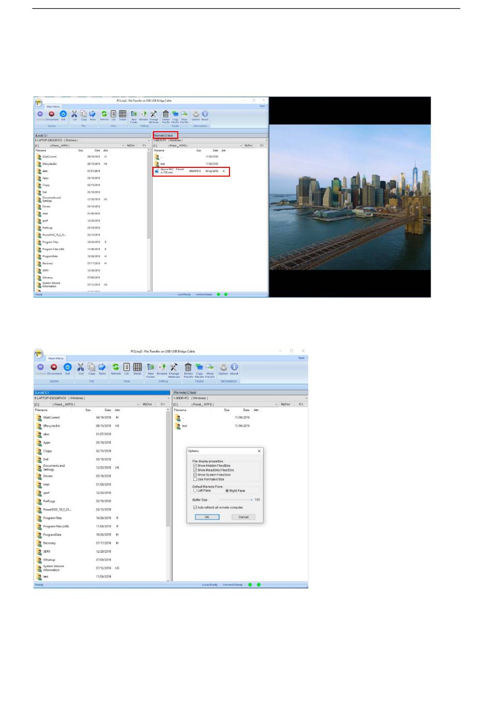Toggle Show Hidden Files/Dirs checkbox
491x703 pixels.
coord(195,465)
